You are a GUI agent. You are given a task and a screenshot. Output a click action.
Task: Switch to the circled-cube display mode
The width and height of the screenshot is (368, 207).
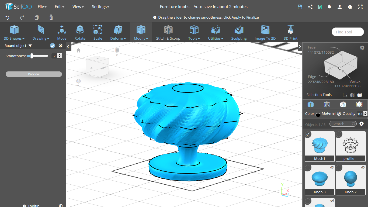(x=359, y=104)
